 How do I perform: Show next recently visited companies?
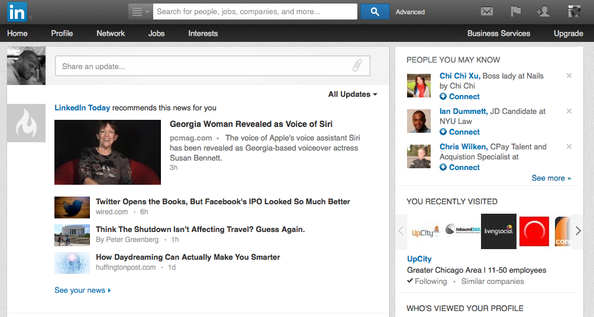pyautogui.click(x=577, y=231)
